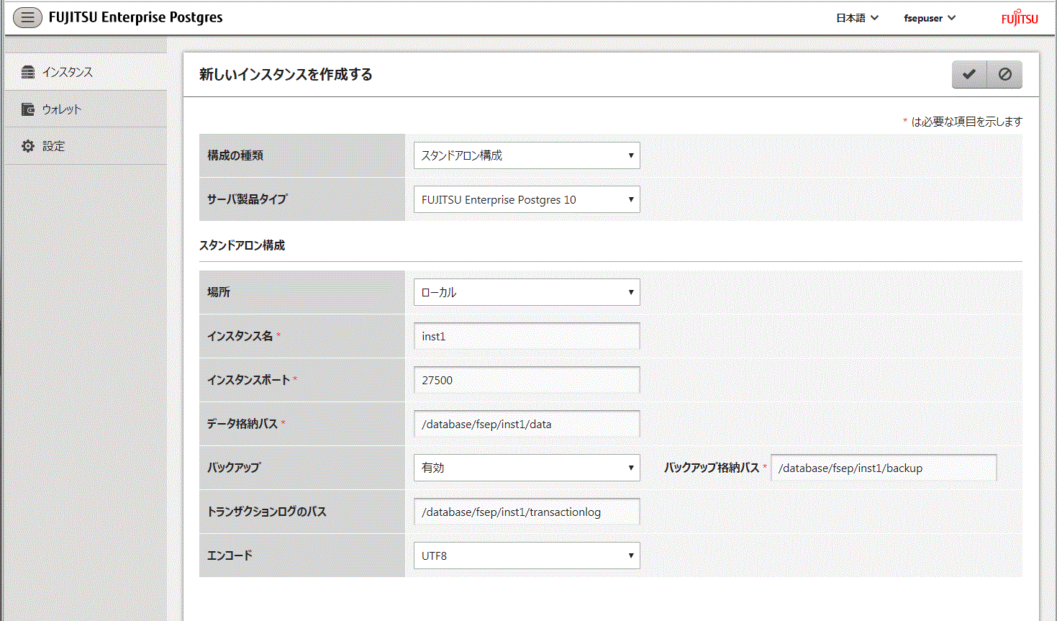Click the バックアップ格納パス label
This screenshot has height=621, width=1057.
click(x=712, y=468)
